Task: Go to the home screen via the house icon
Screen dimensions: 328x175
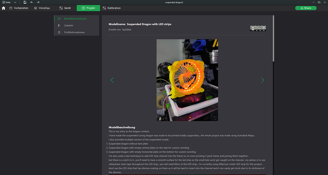Action: pos(3,8)
